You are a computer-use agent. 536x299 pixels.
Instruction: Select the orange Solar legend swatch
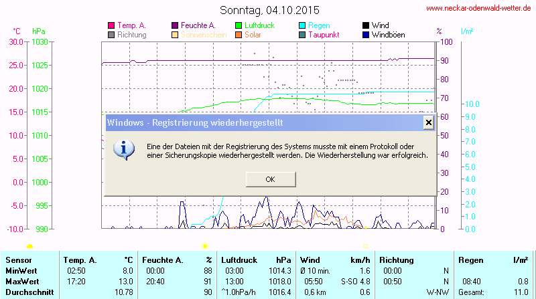(x=239, y=34)
